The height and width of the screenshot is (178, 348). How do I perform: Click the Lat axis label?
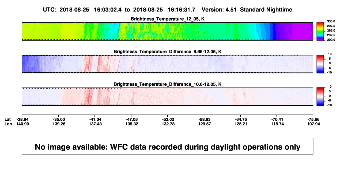point(8,119)
